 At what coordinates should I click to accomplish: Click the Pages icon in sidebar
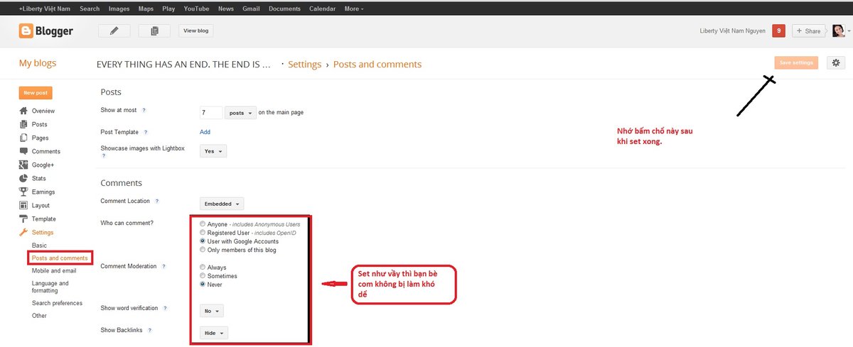click(23, 138)
